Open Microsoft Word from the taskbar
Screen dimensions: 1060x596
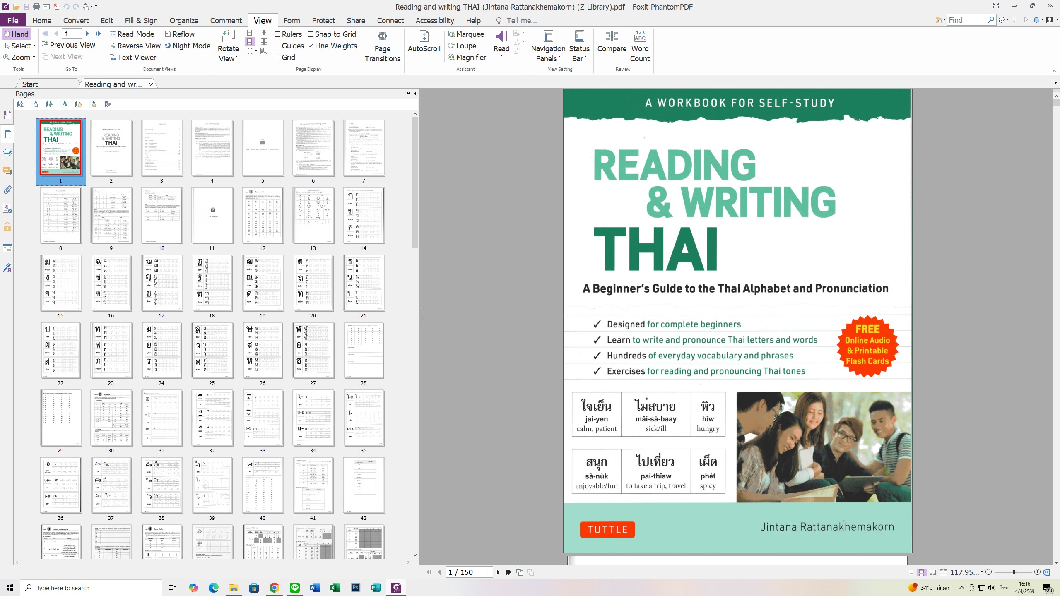point(315,587)
